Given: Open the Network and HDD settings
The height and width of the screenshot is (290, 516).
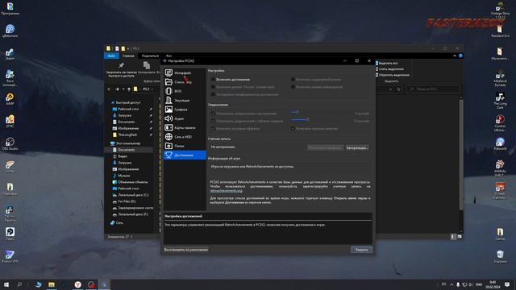Looking at the screenshot, I should coord(185,137).
